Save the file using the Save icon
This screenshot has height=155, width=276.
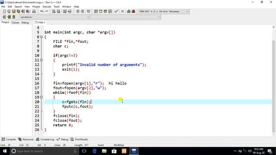[x=13, y=12]
